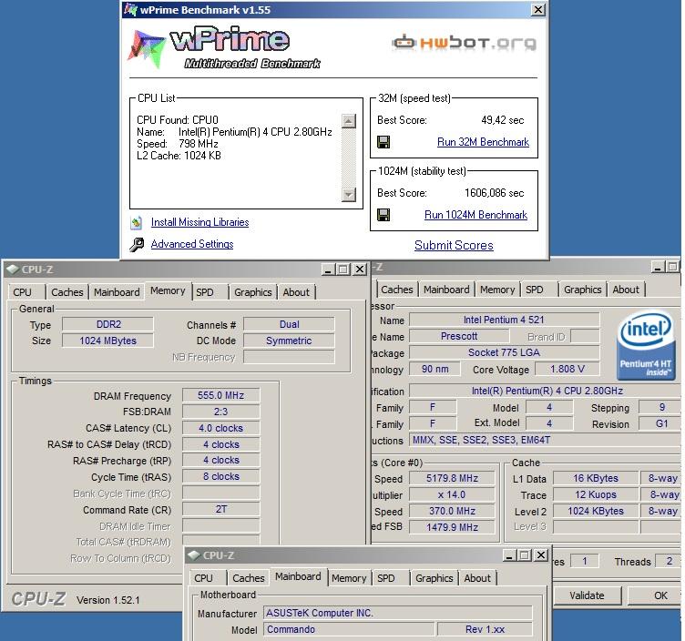Switch to CPU tab in Memory window
685x641 pixels.
click(x=26, y=292)
